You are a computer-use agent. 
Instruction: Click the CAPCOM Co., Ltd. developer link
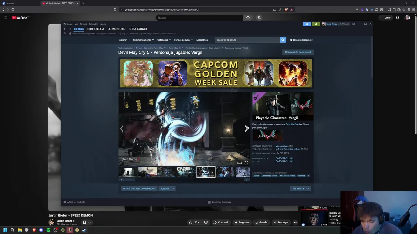pos(284,158)
